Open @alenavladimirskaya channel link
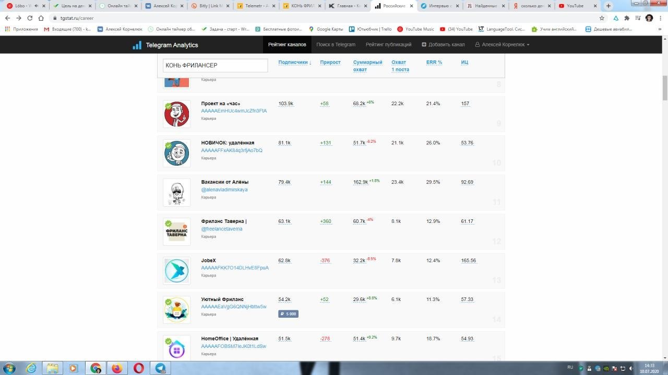This screenshot has width=668, height=375. point(224,190)
